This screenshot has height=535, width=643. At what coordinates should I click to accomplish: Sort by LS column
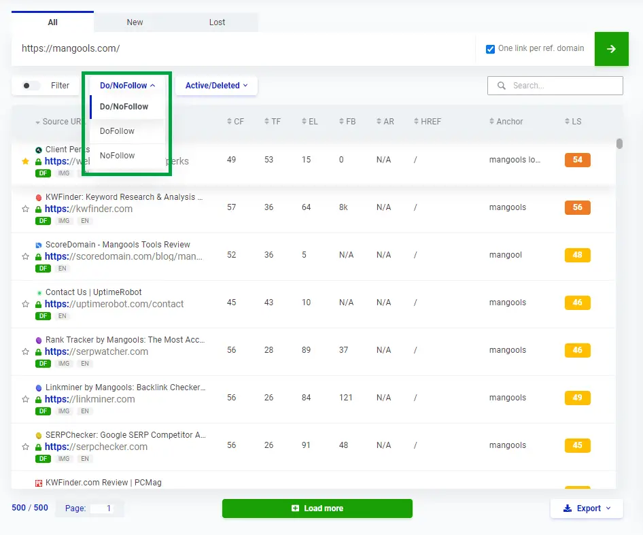point(573,122)
